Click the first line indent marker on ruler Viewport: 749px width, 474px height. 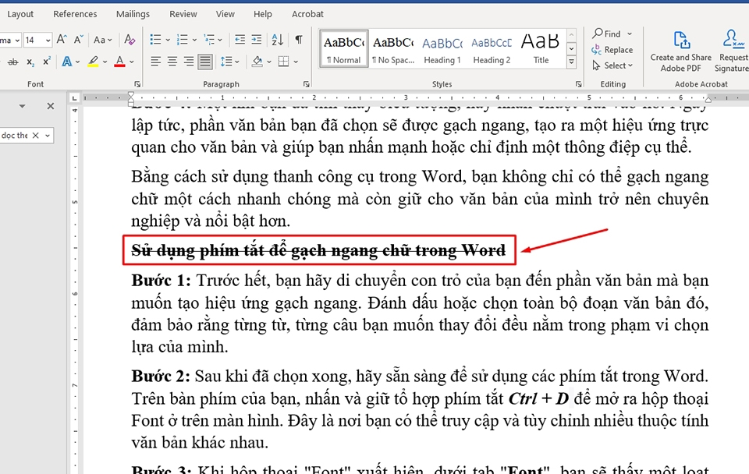click(x=131, y=95)
